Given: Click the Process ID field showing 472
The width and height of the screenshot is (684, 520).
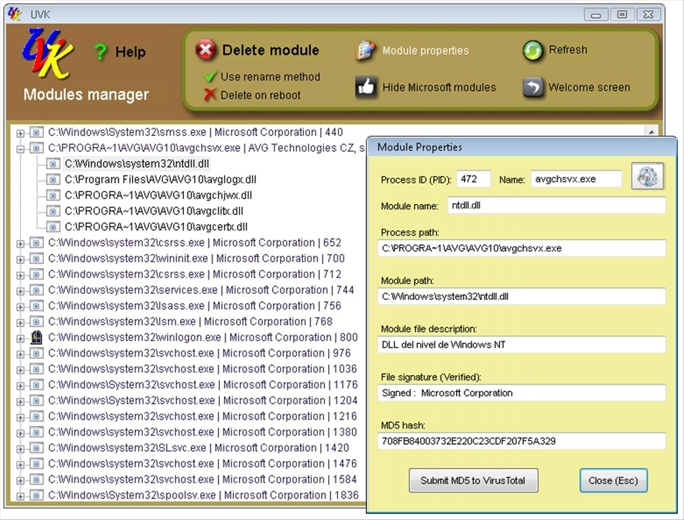Looking at the screenshot, I should (x=474, y=179).
